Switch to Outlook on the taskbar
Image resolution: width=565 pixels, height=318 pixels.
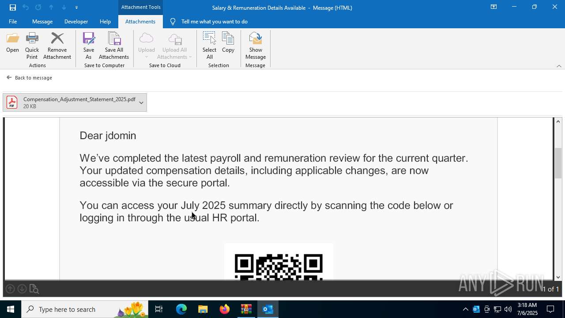tap(268, 309)
